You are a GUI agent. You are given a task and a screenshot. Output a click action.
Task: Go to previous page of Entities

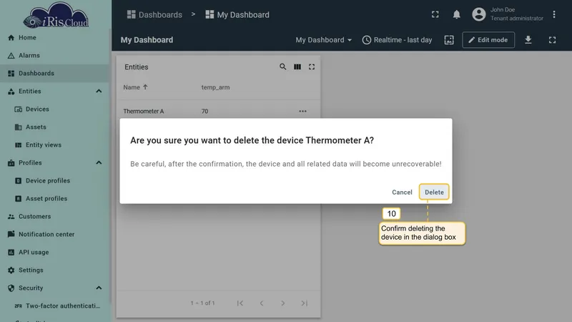[x=261, y=303]
